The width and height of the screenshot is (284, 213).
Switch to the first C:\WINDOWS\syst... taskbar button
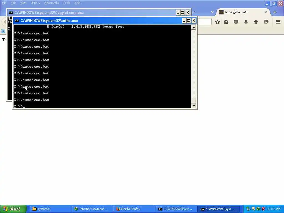(x=176, y=209)
